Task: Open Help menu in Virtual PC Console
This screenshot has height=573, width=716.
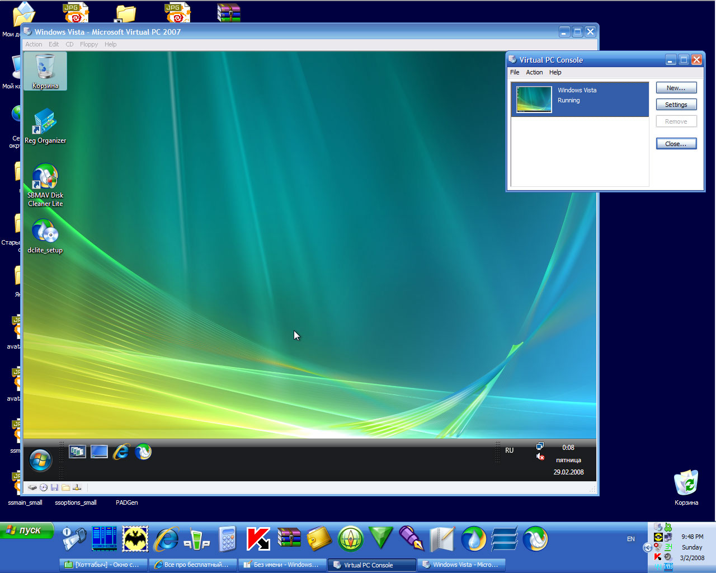Action: (555, 72)
